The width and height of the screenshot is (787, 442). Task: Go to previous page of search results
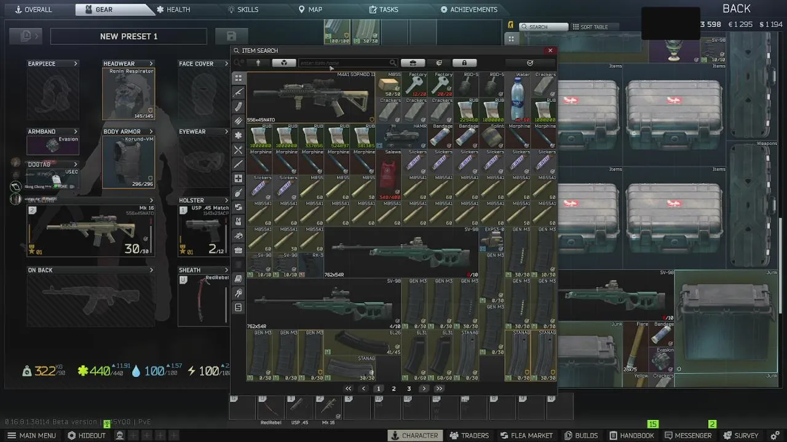364,389
